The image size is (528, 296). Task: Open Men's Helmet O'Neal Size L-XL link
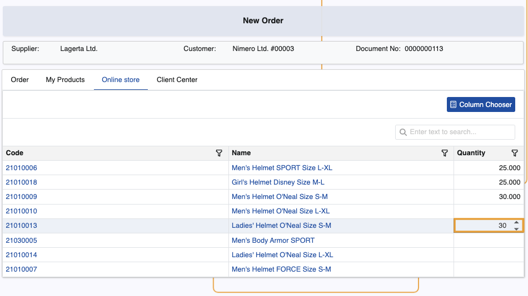click(281, 211)
